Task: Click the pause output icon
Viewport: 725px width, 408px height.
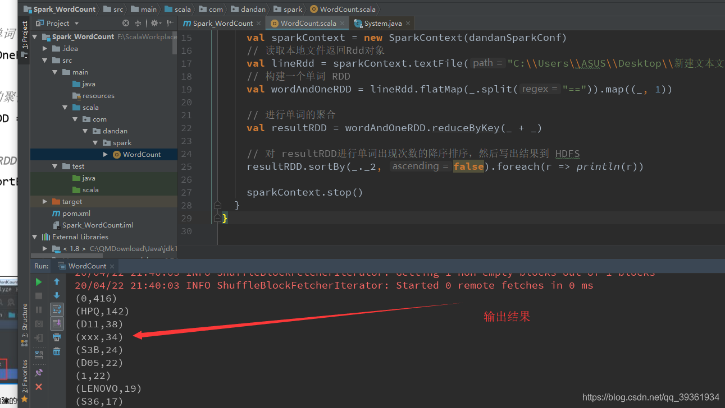Action: pos(39,309)
